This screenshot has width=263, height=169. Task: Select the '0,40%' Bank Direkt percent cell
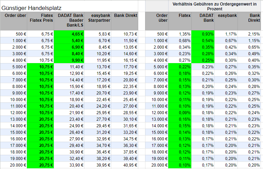(249, 60)
